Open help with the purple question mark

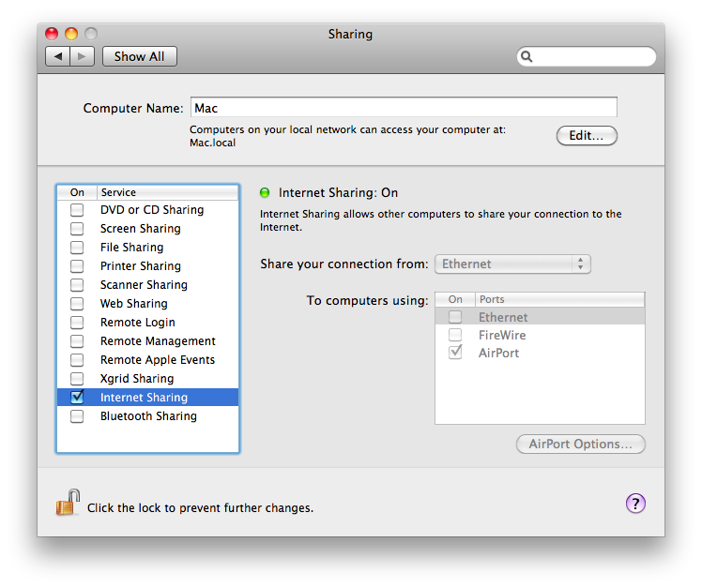coord(635,503)
